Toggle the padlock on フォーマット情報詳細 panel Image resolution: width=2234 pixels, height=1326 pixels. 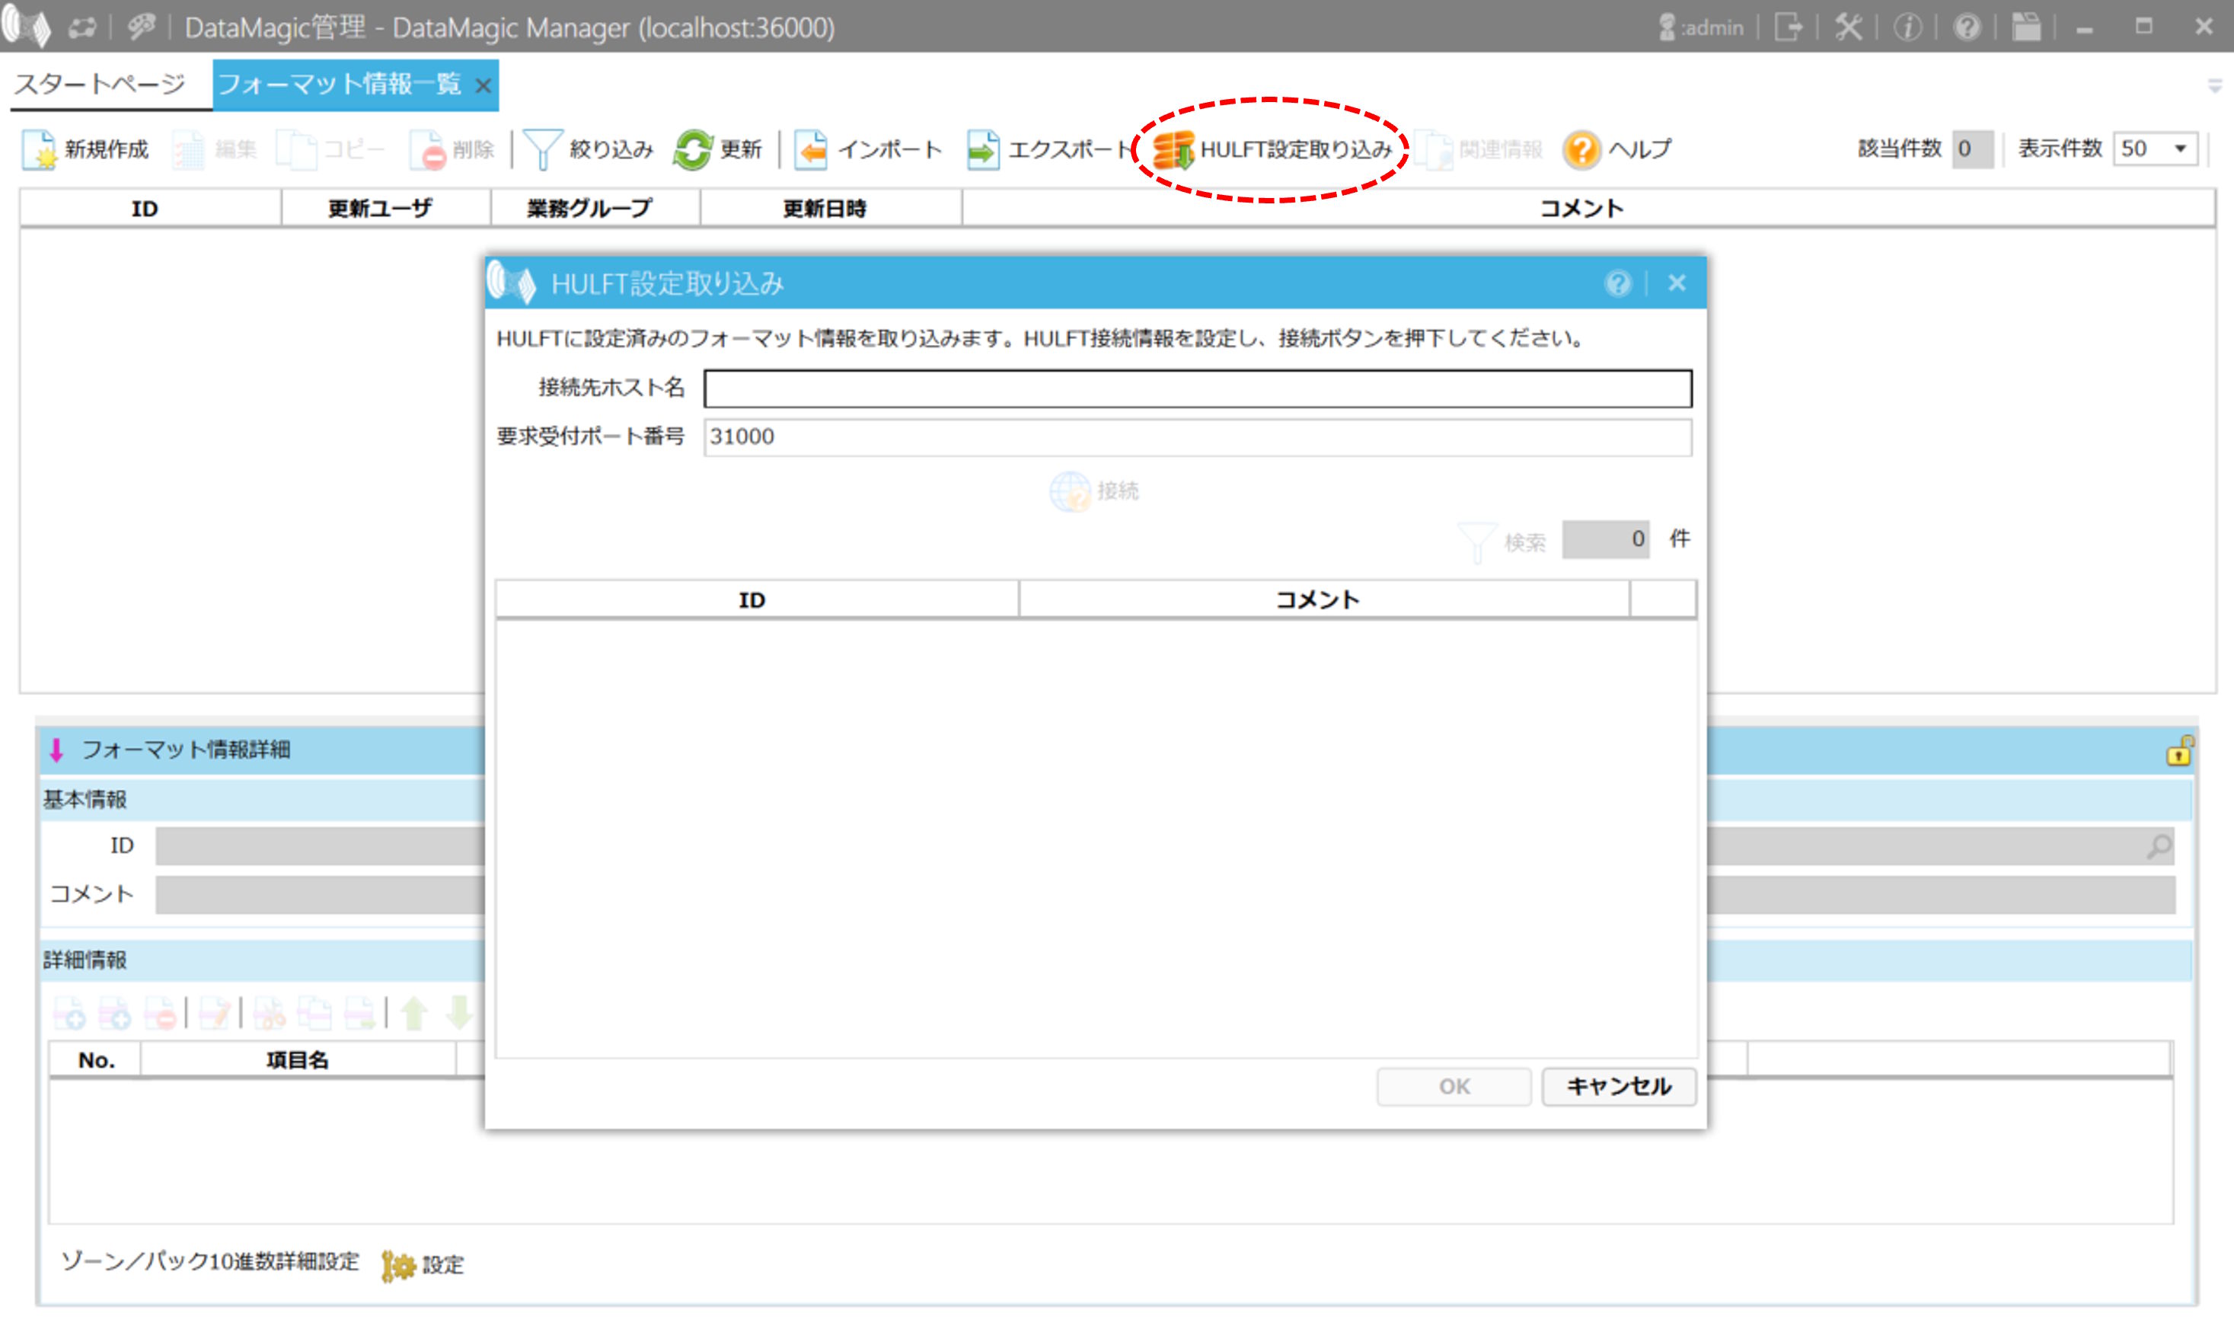[2179, 750]
